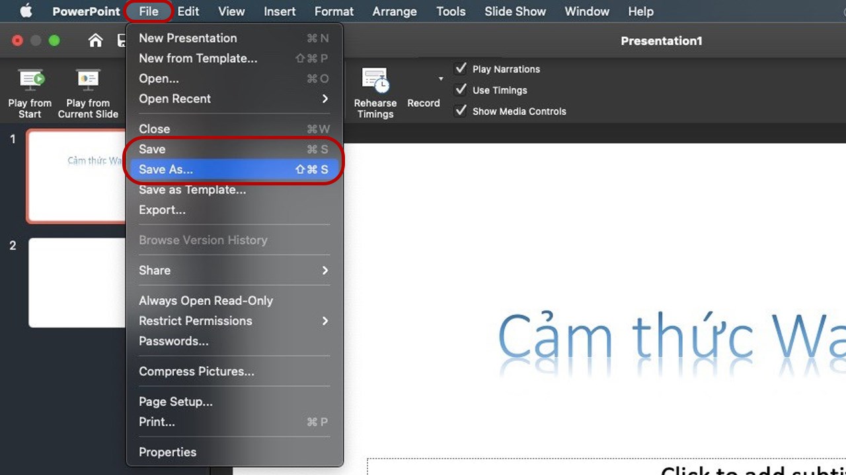
Task: Choose Save in the File menu
Action: 235,149
